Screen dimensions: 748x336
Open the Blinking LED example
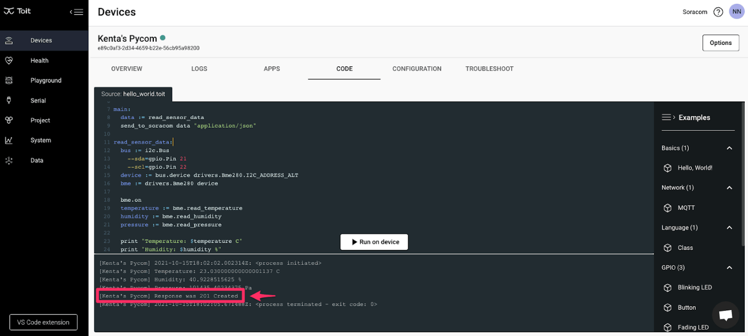(x=695, y=287)
